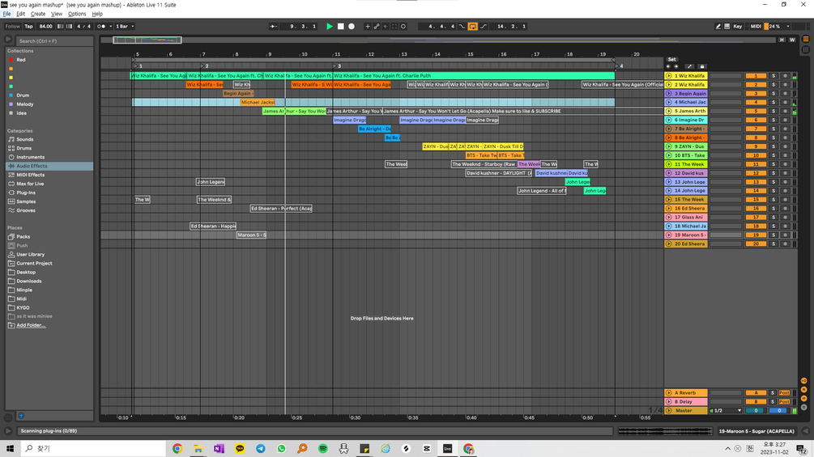Click the Set locator button

pos(671,60)
